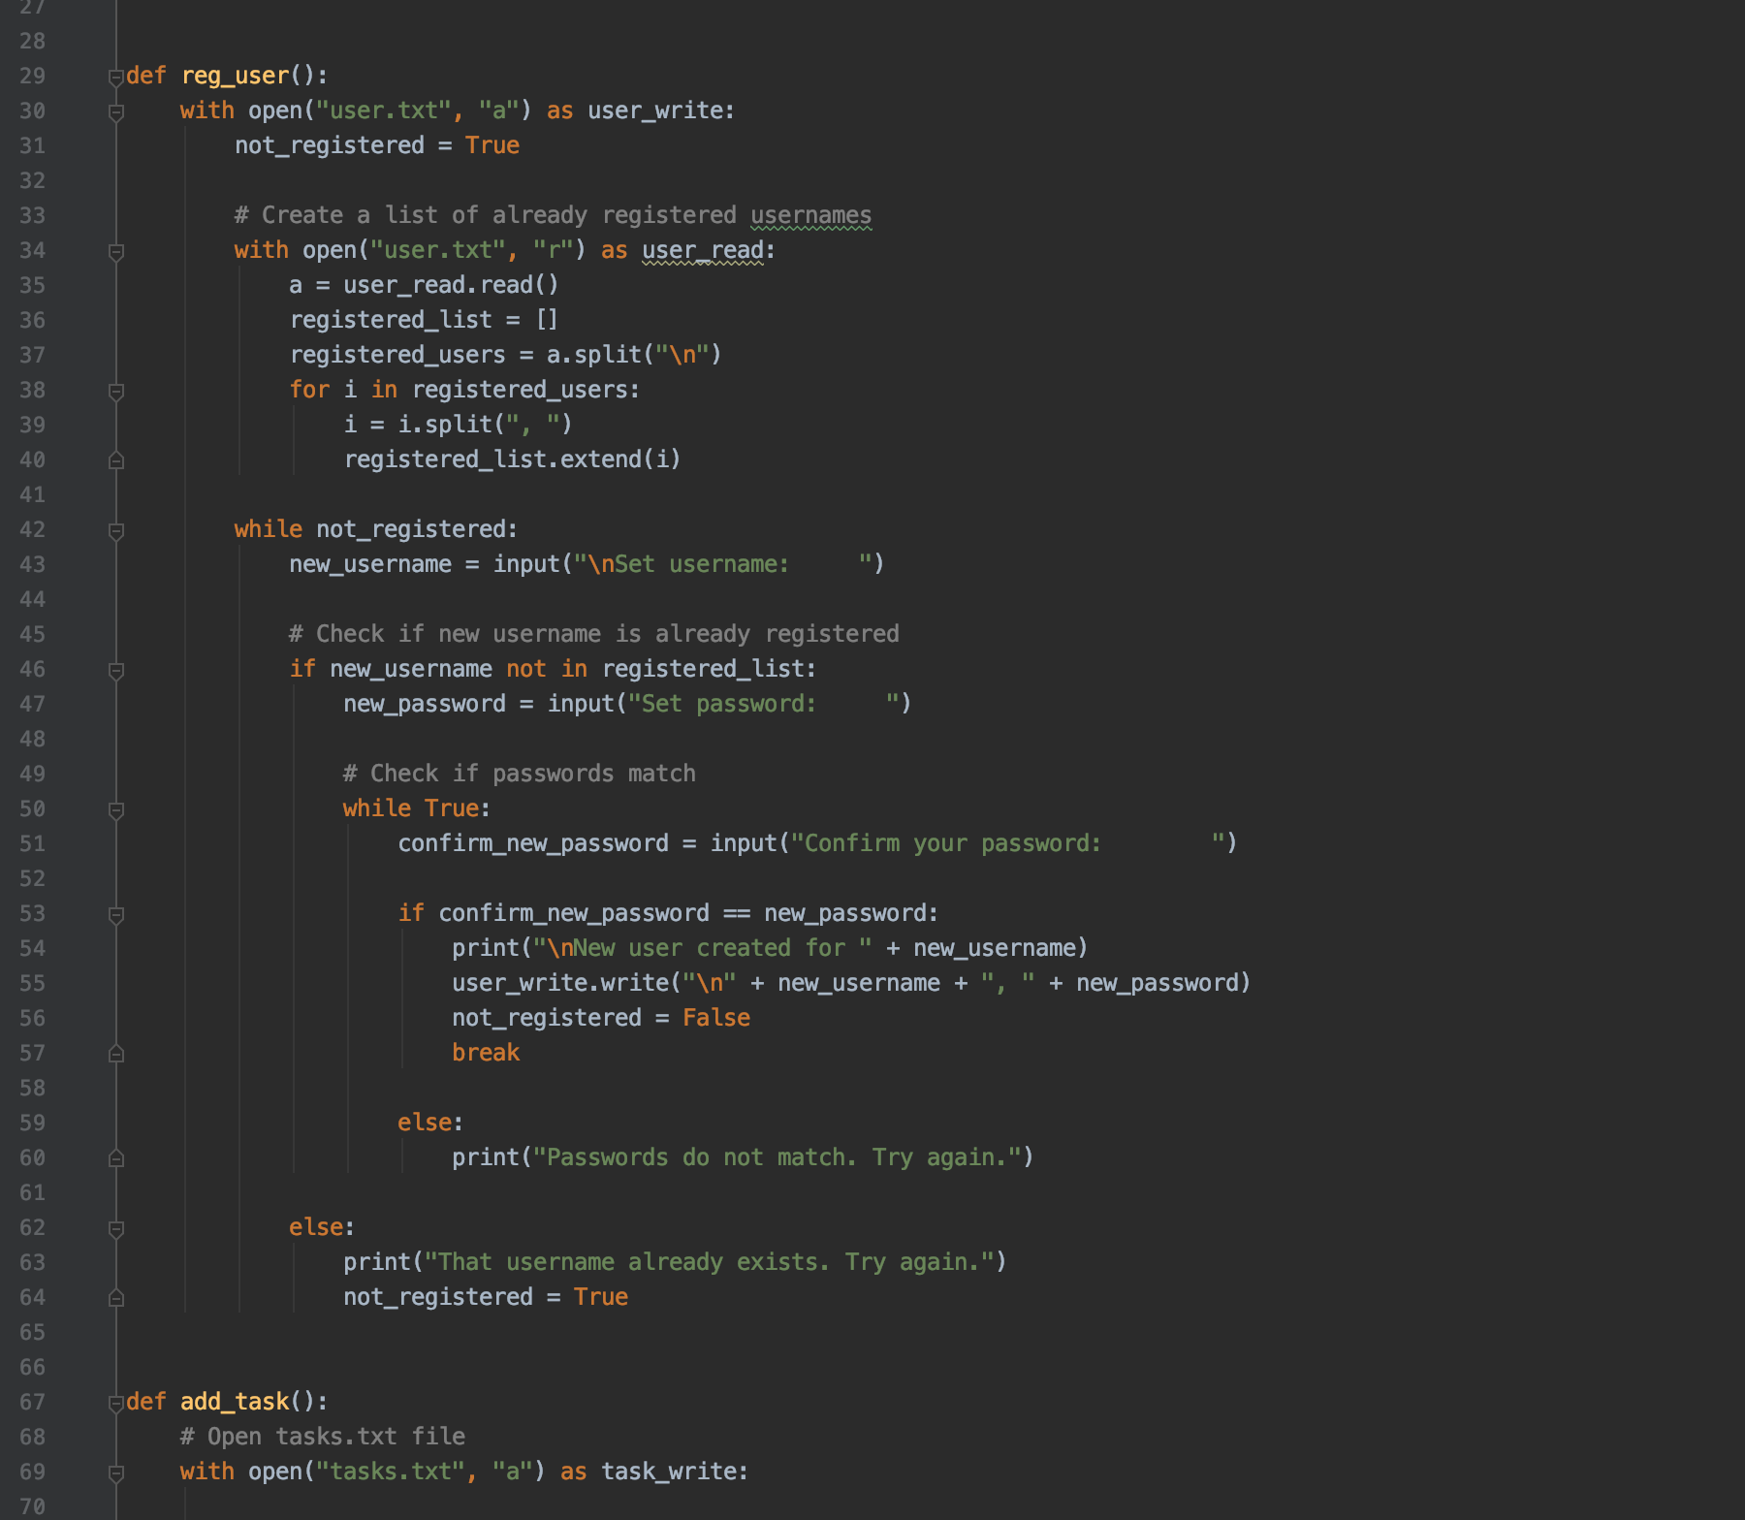1745x1520 pixels.
Task: Click line number 51 in the gutter
Action: [x=32, y=843]
